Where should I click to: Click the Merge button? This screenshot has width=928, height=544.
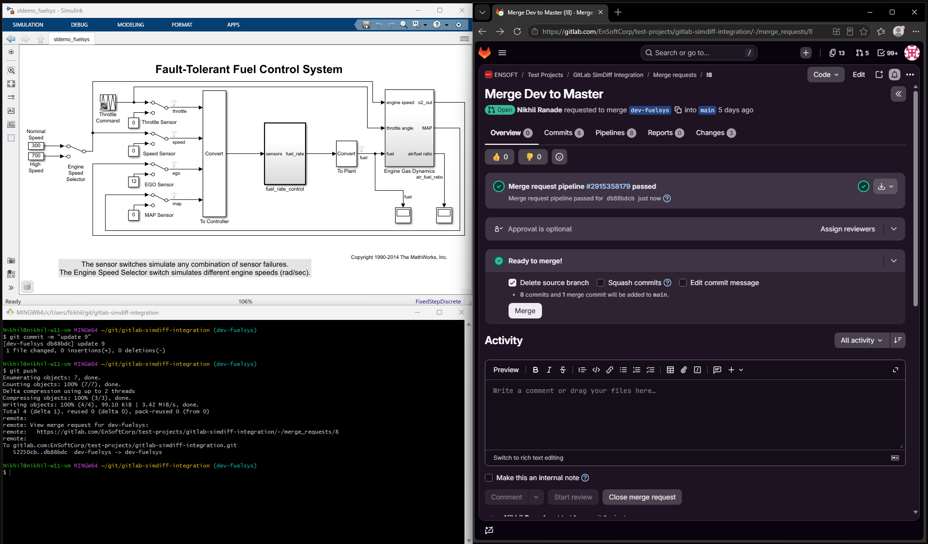coord(525,311)
